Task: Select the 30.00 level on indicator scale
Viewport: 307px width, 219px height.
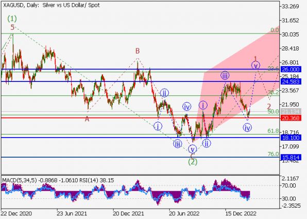Action: [x=289, y=198]
